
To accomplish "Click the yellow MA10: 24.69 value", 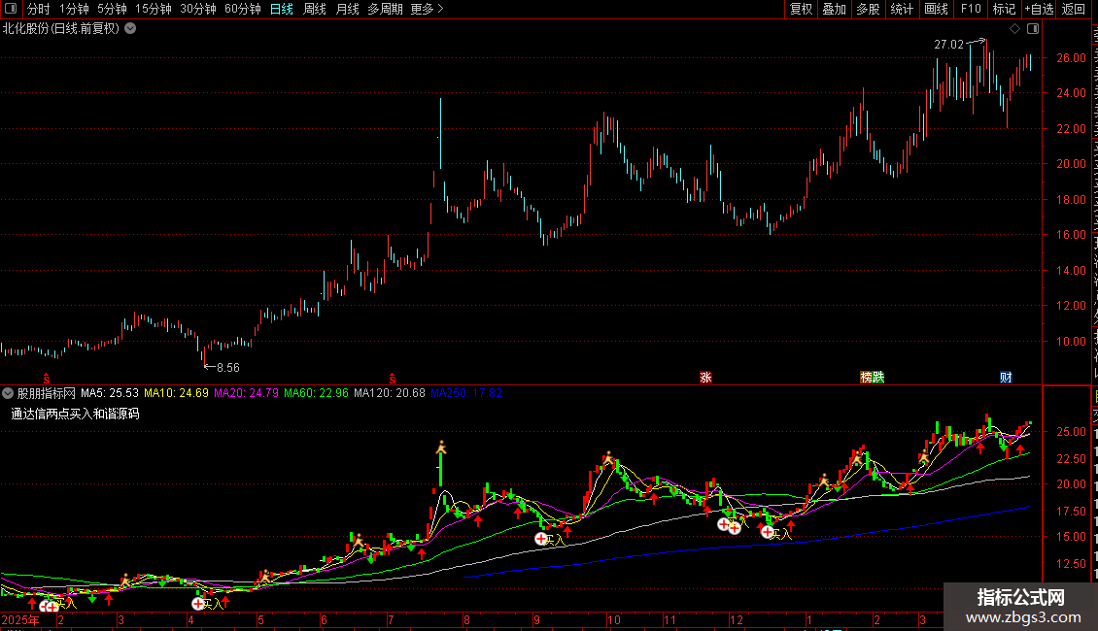I will pos(177,393).
